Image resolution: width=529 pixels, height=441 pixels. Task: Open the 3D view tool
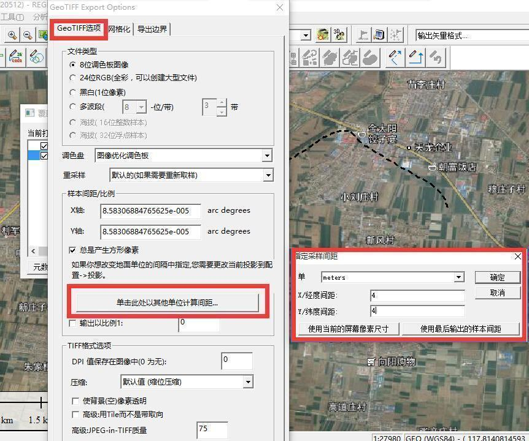(338, 33)
